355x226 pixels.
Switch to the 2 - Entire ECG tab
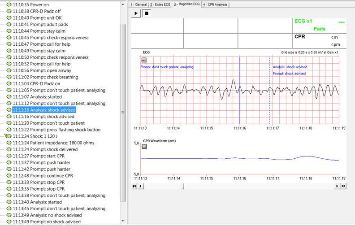pos(160,4)
